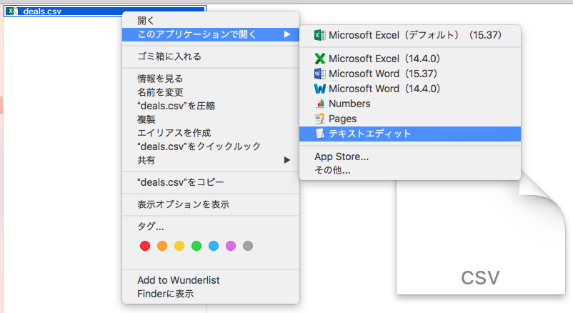The width and height of the screenshot is (573, 313).
Task: Click the Pages app icon
Action: click(x=320, y=119)
